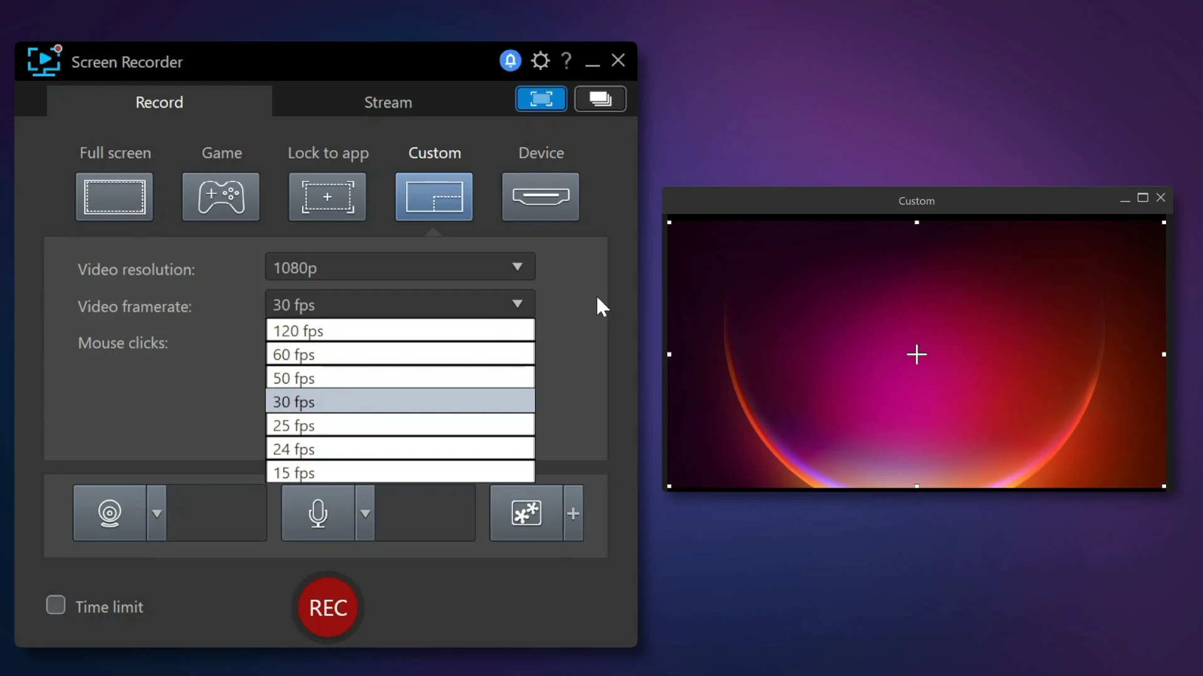Image resolution: width=1203 pixels, height=676 pixels.
Task: Toggle the webcam recording button
Action: tap(110, 513)
